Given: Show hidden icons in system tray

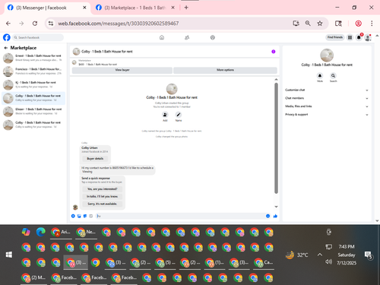Looking at the screenshot, I should (320, 255).
